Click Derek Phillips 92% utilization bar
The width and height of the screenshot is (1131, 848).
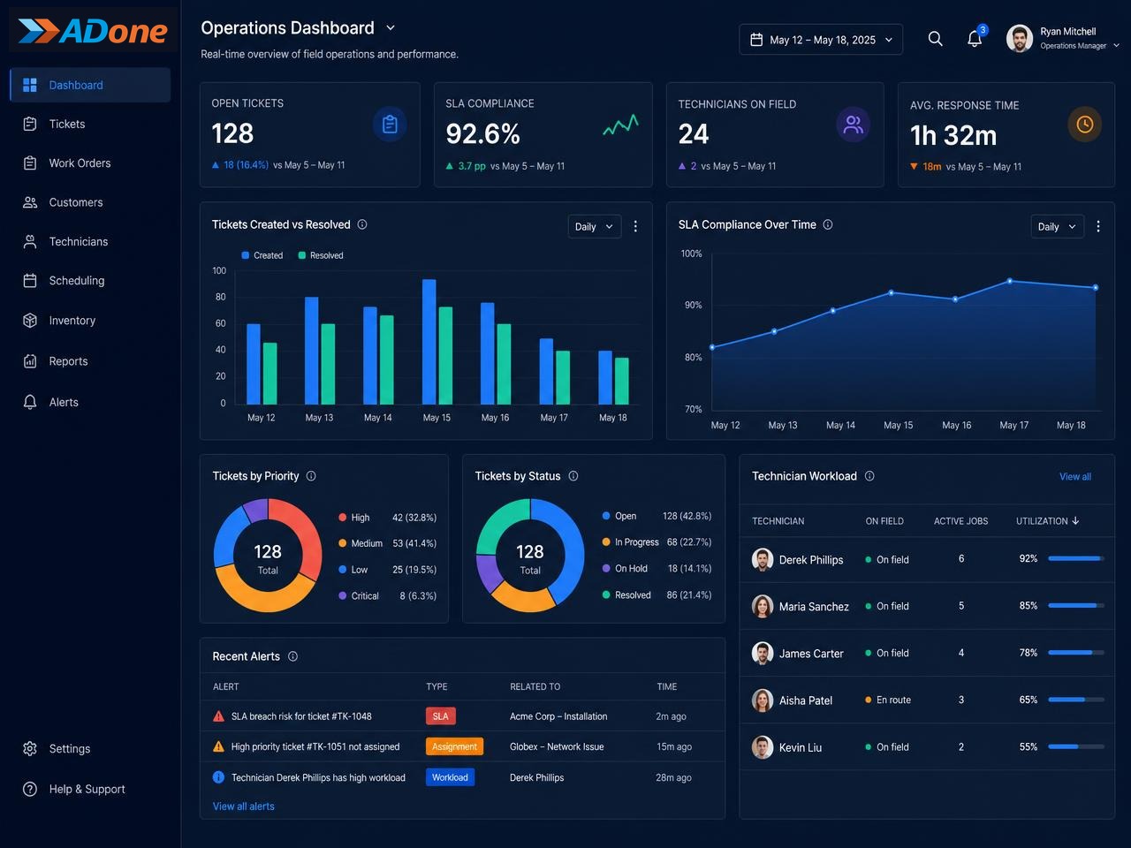click(1076, 558)
